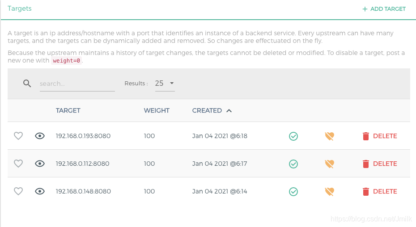Click the heart icon for 192.168.0.193:8080
Screen dimensions: 416x227
point(18,136)
